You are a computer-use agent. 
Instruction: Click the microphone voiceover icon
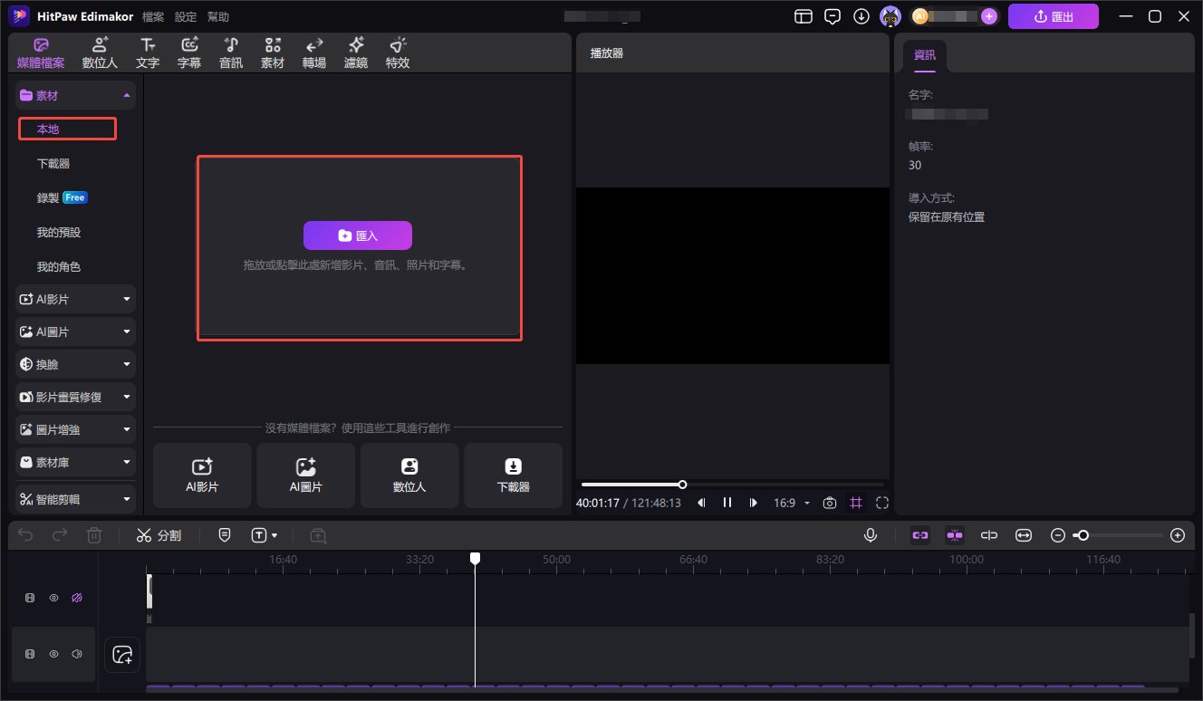[871, 535]
